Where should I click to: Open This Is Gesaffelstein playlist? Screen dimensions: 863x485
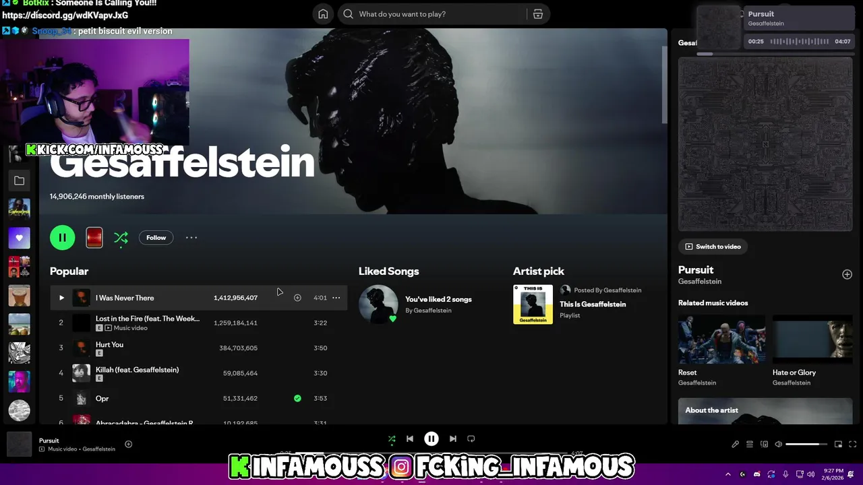click(x=593, y=304)
